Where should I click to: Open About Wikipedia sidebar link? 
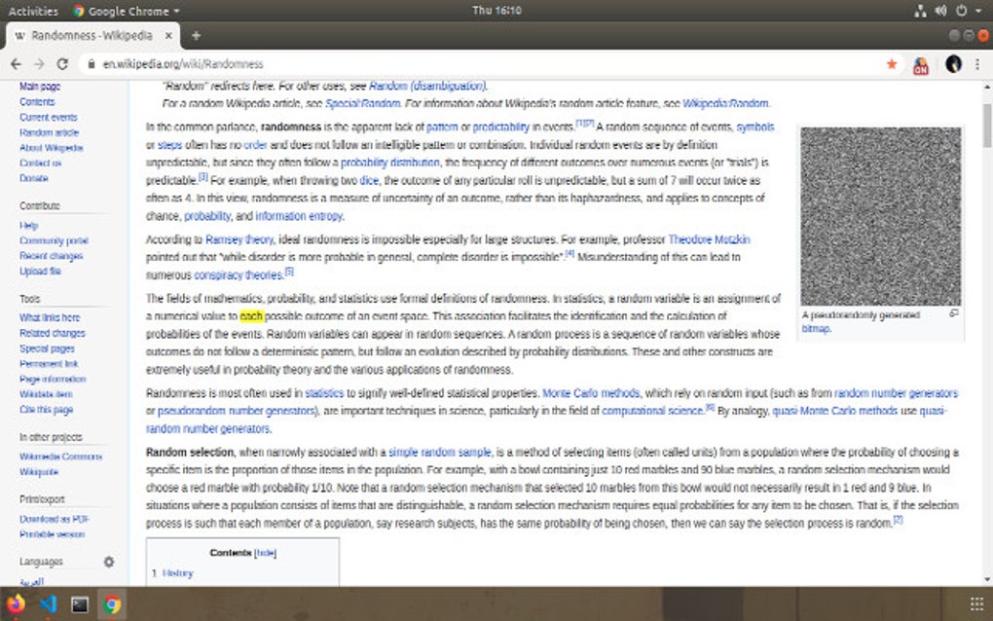pyautogui.click(x=51, y=148)
